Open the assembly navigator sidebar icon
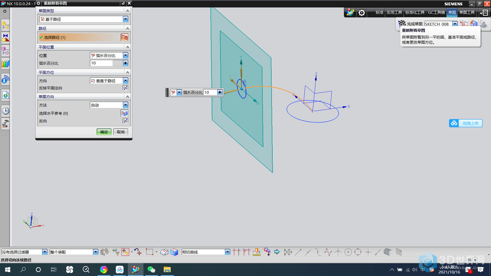491x276 pixels. tap(5, 25)
